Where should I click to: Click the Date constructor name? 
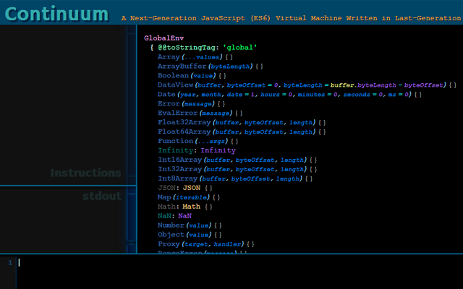point(166,94)
